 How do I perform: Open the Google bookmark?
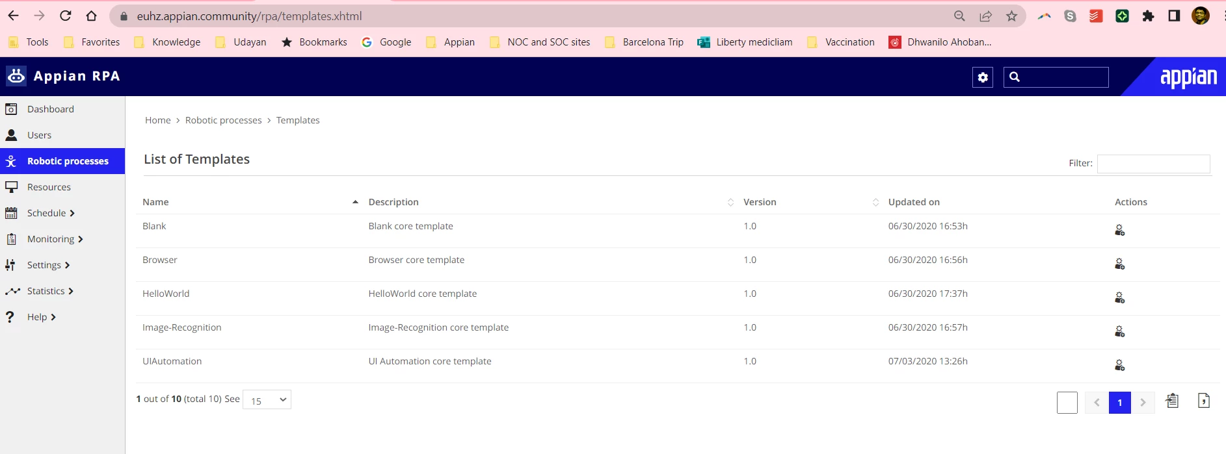coord(386,42)
